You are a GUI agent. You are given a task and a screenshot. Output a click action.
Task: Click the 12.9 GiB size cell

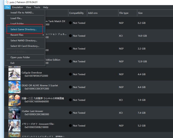click(x=142, y=61)
